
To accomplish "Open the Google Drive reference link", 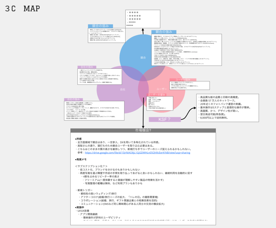I will point(137,153).
